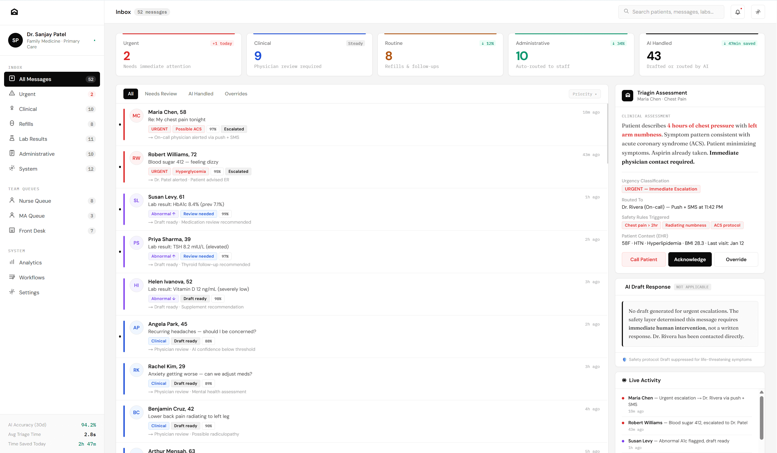Open Analytics bar chart icon
The width and height of the screenshot is (777, 453).
12,262
